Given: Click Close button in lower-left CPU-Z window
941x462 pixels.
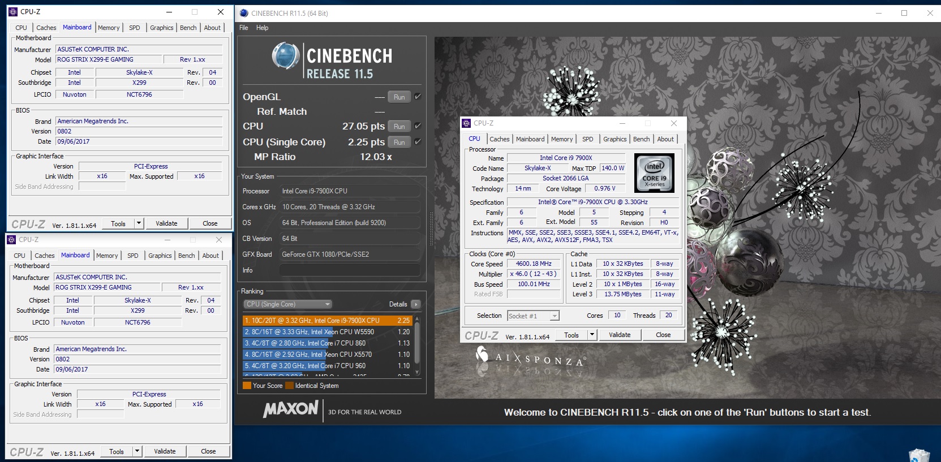Looking at the screenshot, I should click(x=208, y=451).
